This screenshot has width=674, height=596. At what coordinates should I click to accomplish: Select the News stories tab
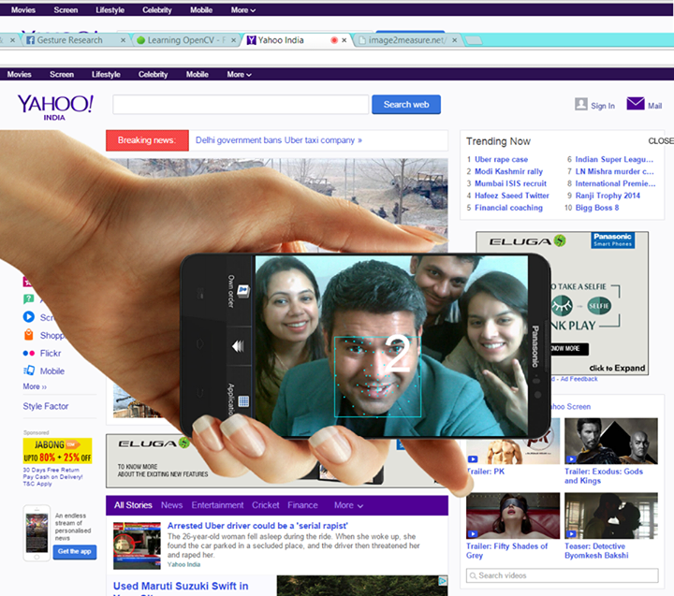[172, 505]
